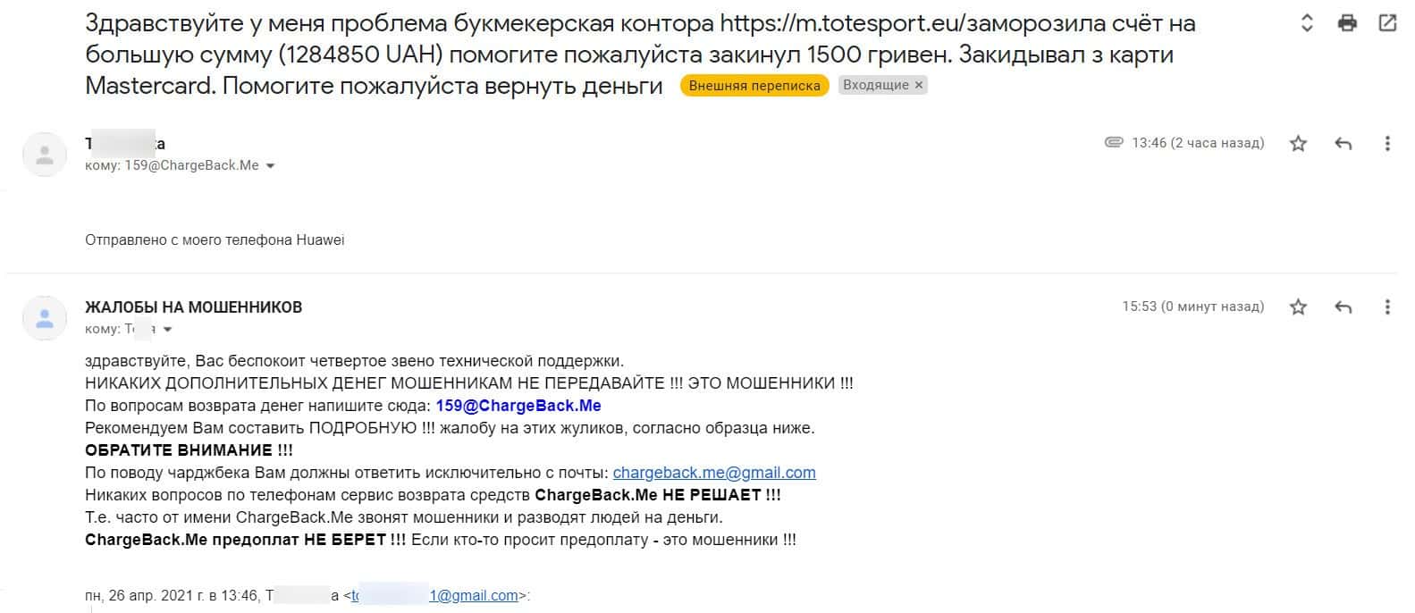Click the Внешняя переписка label
Screen dimensions: 1415x613
click(x=754, y=86)
